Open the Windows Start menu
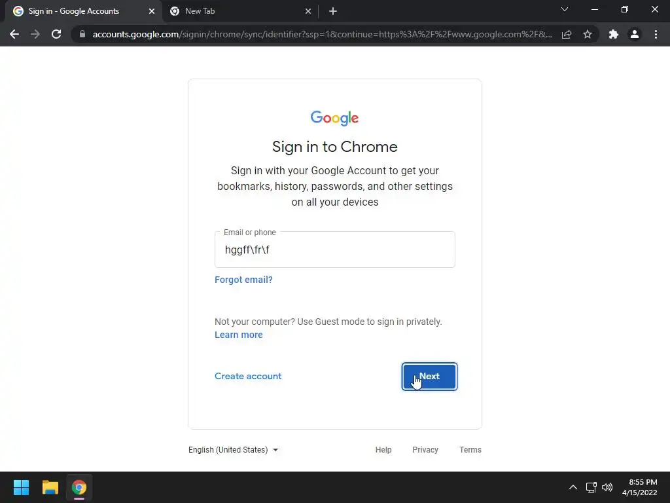 coord(21,487)
